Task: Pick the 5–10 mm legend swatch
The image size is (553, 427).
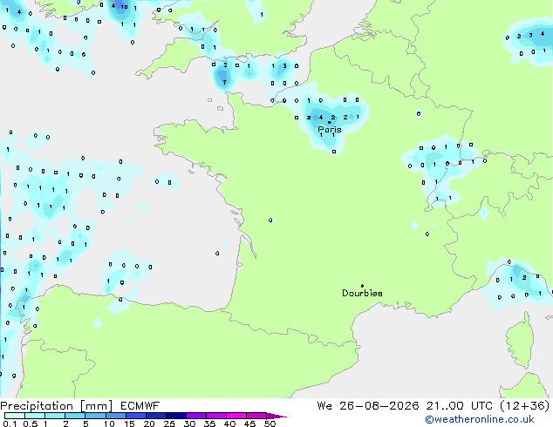Action: pos(95,416)
